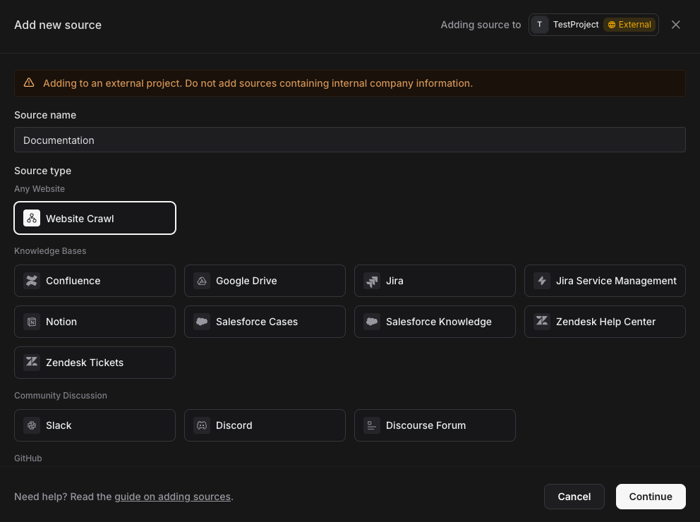Screen dimensions: 700x522
Task: Click the Cancel button
Action: tap(574, 497)
